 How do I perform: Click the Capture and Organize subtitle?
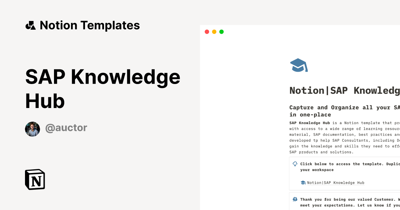coord(343,110)
